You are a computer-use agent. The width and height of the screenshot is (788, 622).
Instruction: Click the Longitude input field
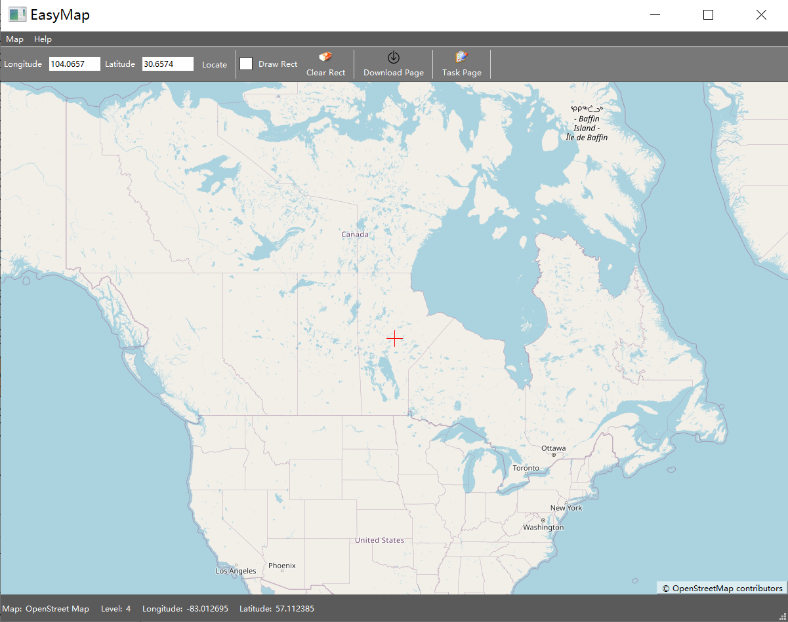coord(74,64)
